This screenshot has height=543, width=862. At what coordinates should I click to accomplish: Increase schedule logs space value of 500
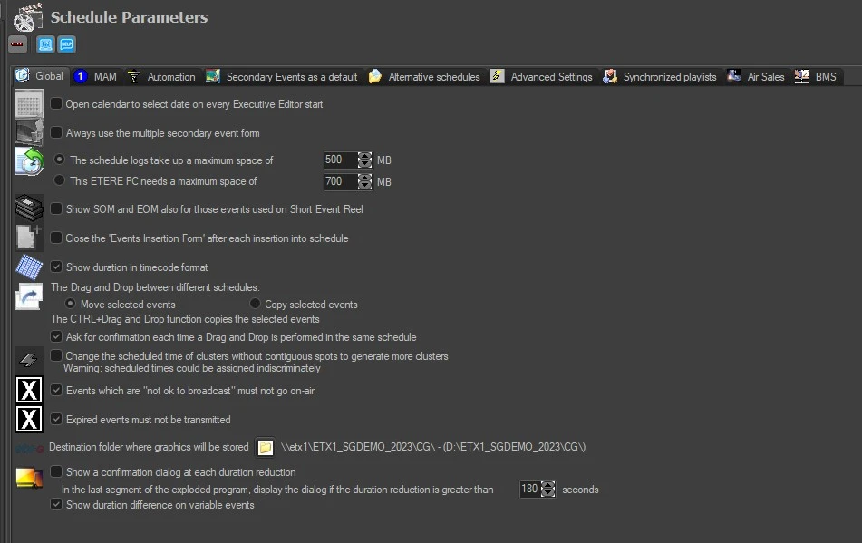pyautogui.click(x=365, y=156)
